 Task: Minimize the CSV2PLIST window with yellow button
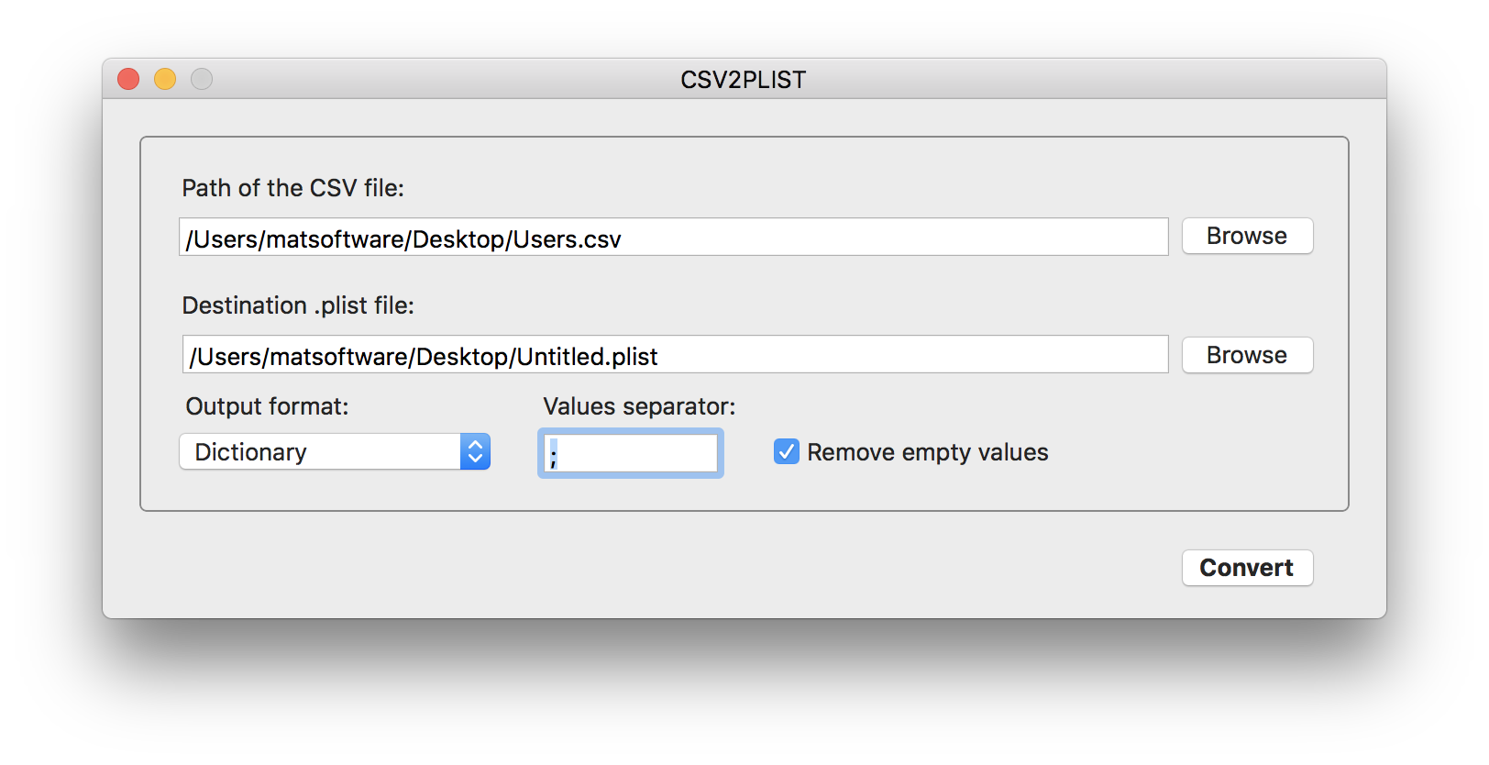(165, 80)
